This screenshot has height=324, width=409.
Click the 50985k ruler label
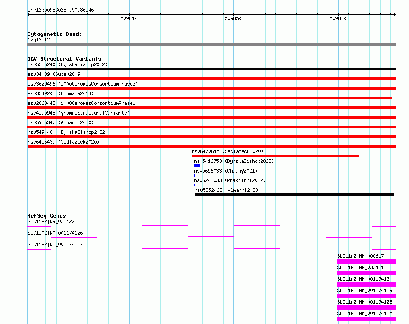tap(233, 18)
